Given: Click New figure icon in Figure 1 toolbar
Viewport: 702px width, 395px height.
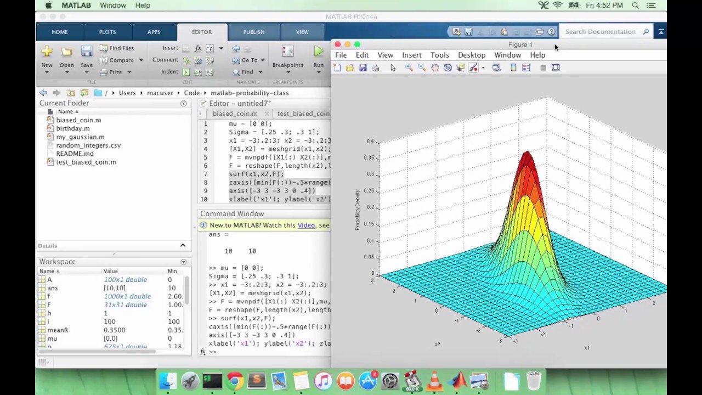Looking at the screenshot, I should pyautogui.click(x=337, y=67).
